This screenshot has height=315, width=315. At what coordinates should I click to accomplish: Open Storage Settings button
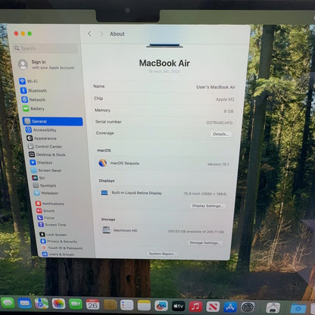(204, 242)
